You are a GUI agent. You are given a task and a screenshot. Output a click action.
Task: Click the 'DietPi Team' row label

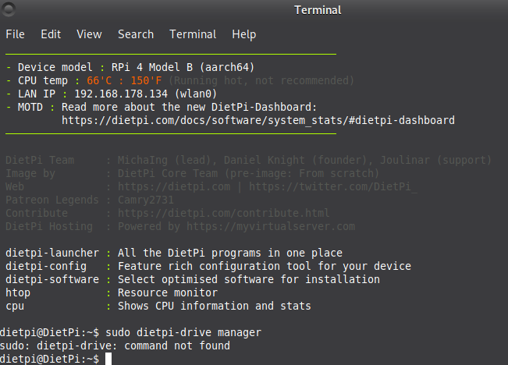pyautogui.click(x=40, y=161)
